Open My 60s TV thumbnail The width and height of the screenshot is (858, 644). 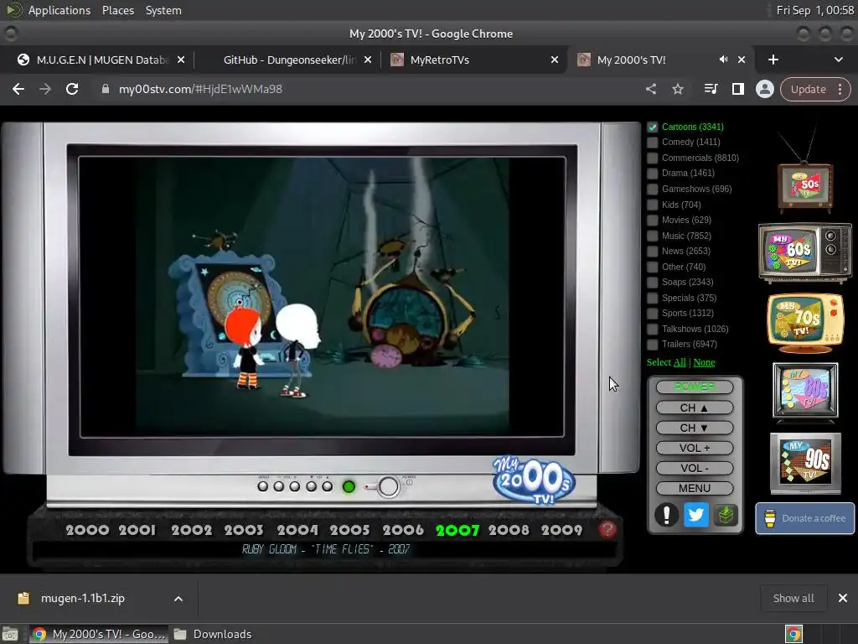805,252
